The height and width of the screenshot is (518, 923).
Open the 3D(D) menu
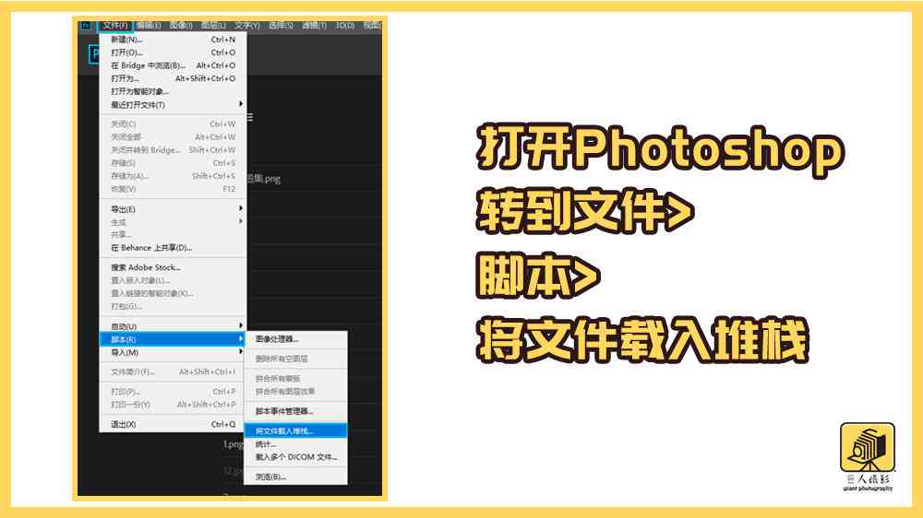(345, 26)
